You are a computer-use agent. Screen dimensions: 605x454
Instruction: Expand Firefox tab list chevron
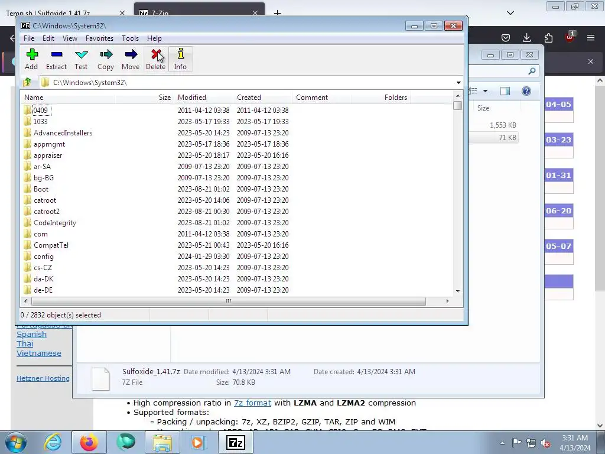click(510, 13)
